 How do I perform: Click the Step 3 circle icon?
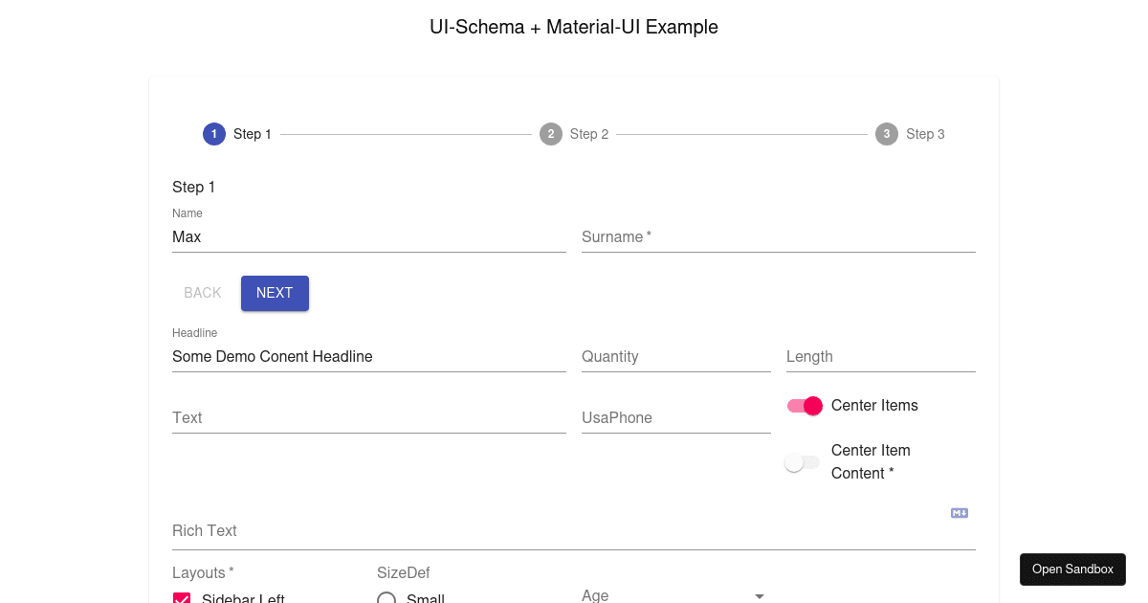coord(887,134)
